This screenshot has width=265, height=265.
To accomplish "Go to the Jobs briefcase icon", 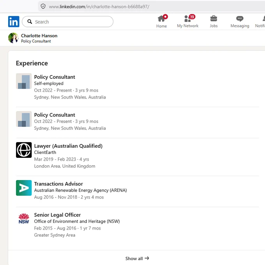I will (214, 22).
